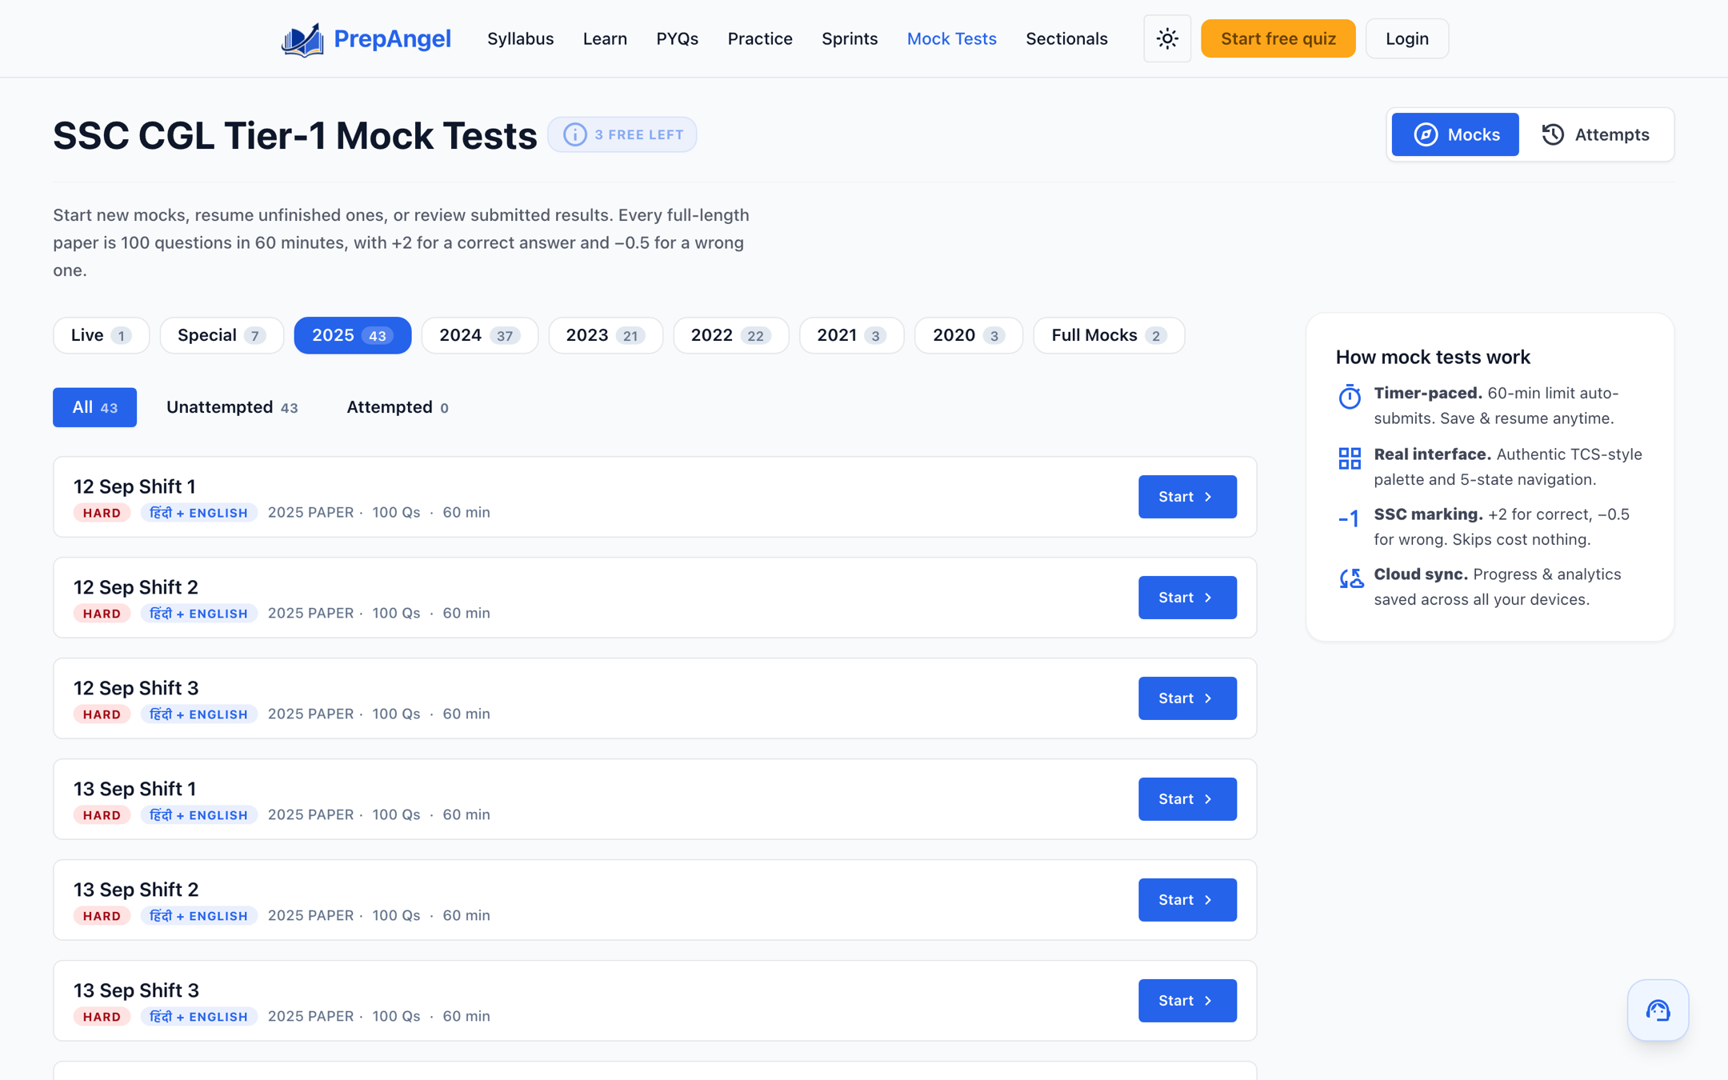1728x1080 pixels.
Task: Select the 2025 year chip
Action: pyautogui.click(x=353, y=335)
